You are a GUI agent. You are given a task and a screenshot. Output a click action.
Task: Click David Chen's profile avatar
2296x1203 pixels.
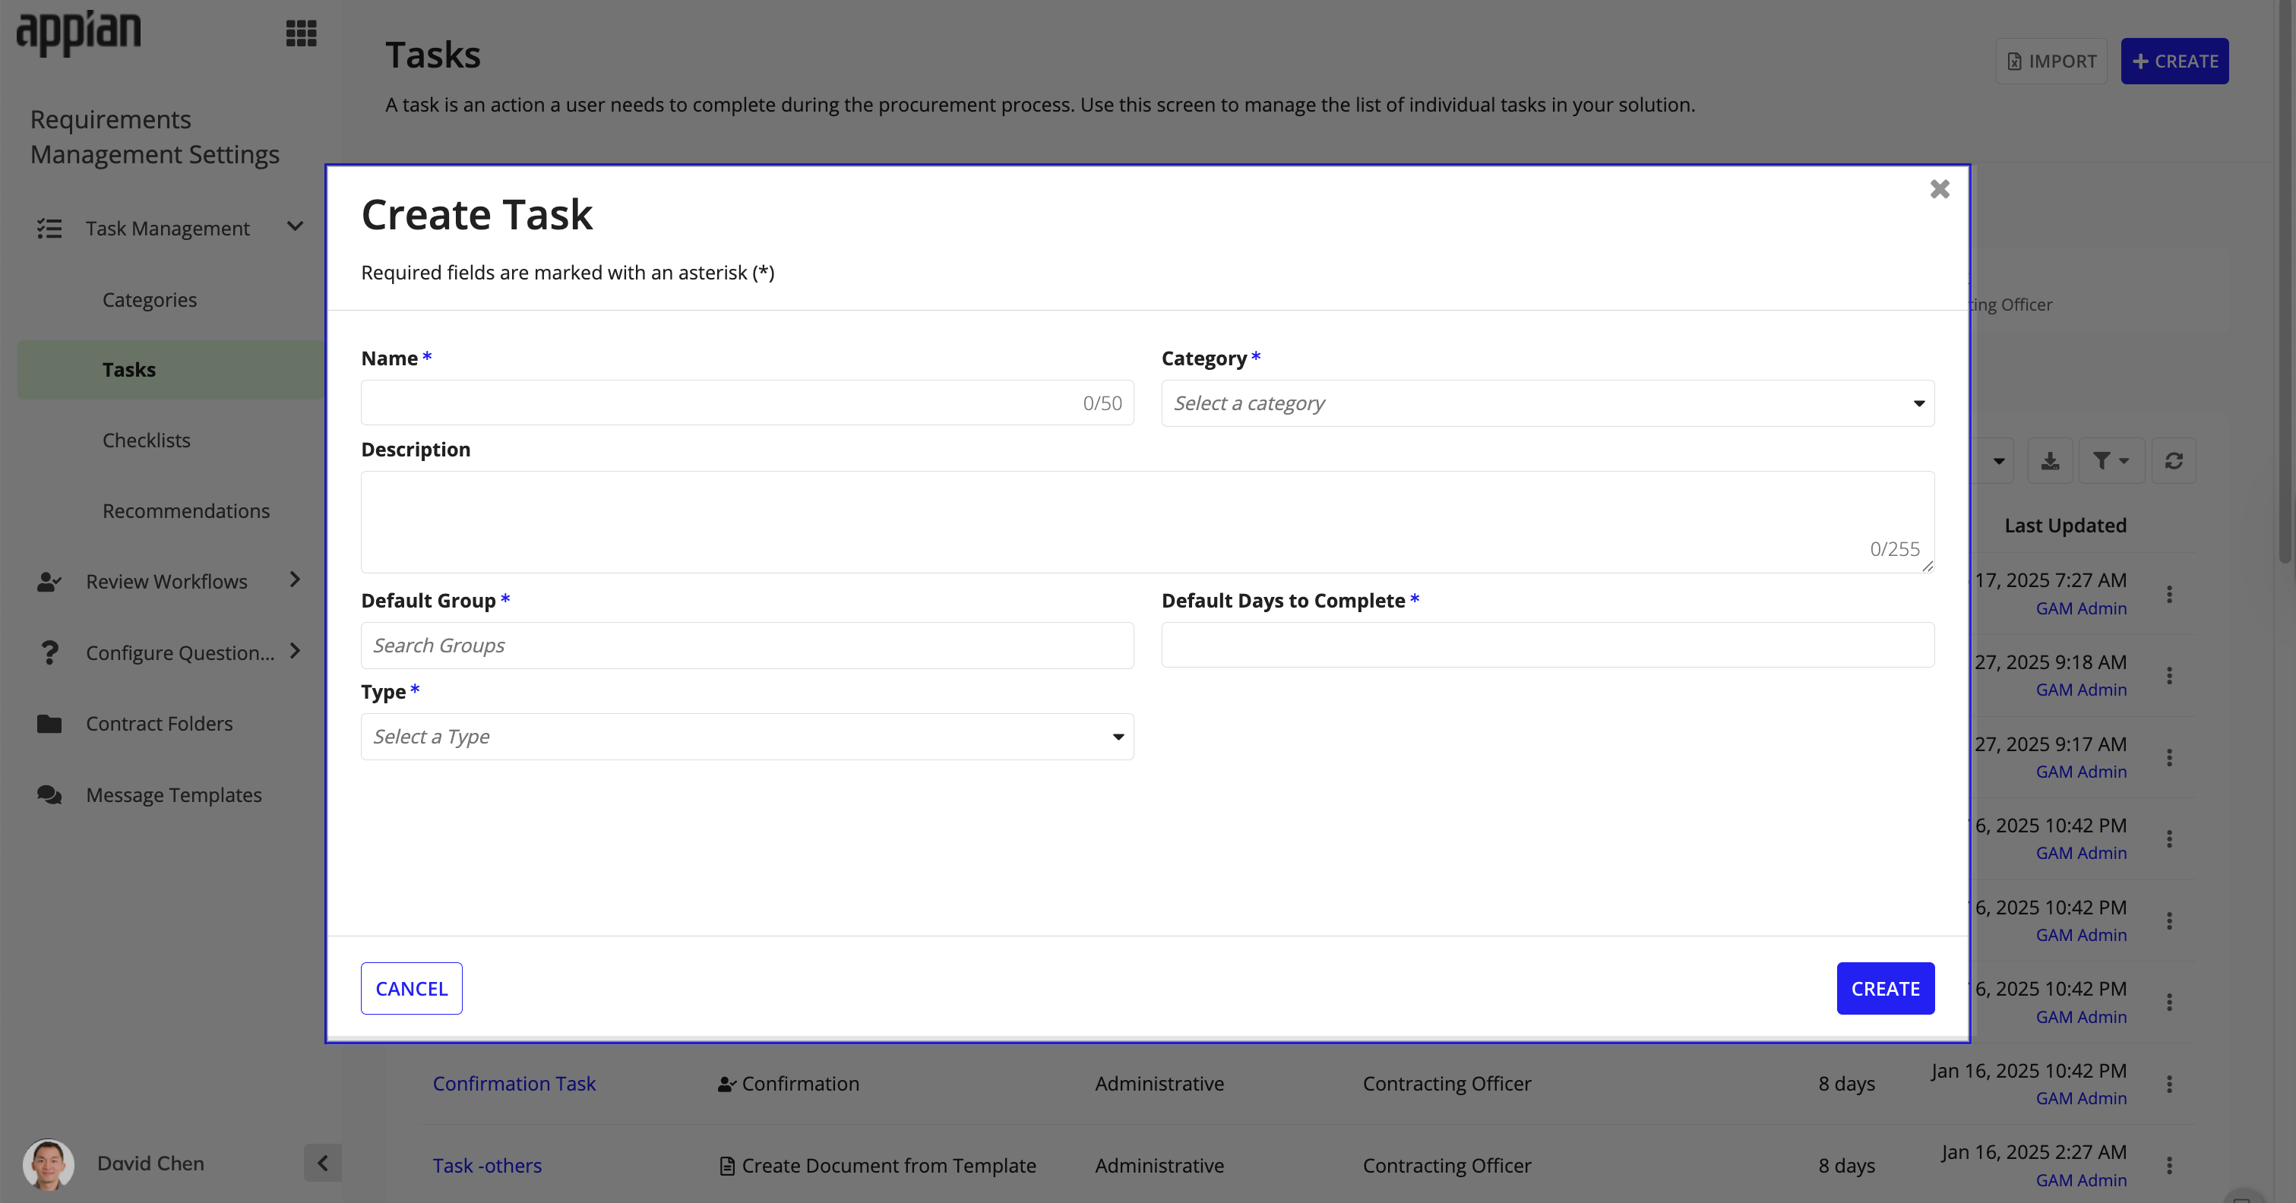click(48, 1164)
